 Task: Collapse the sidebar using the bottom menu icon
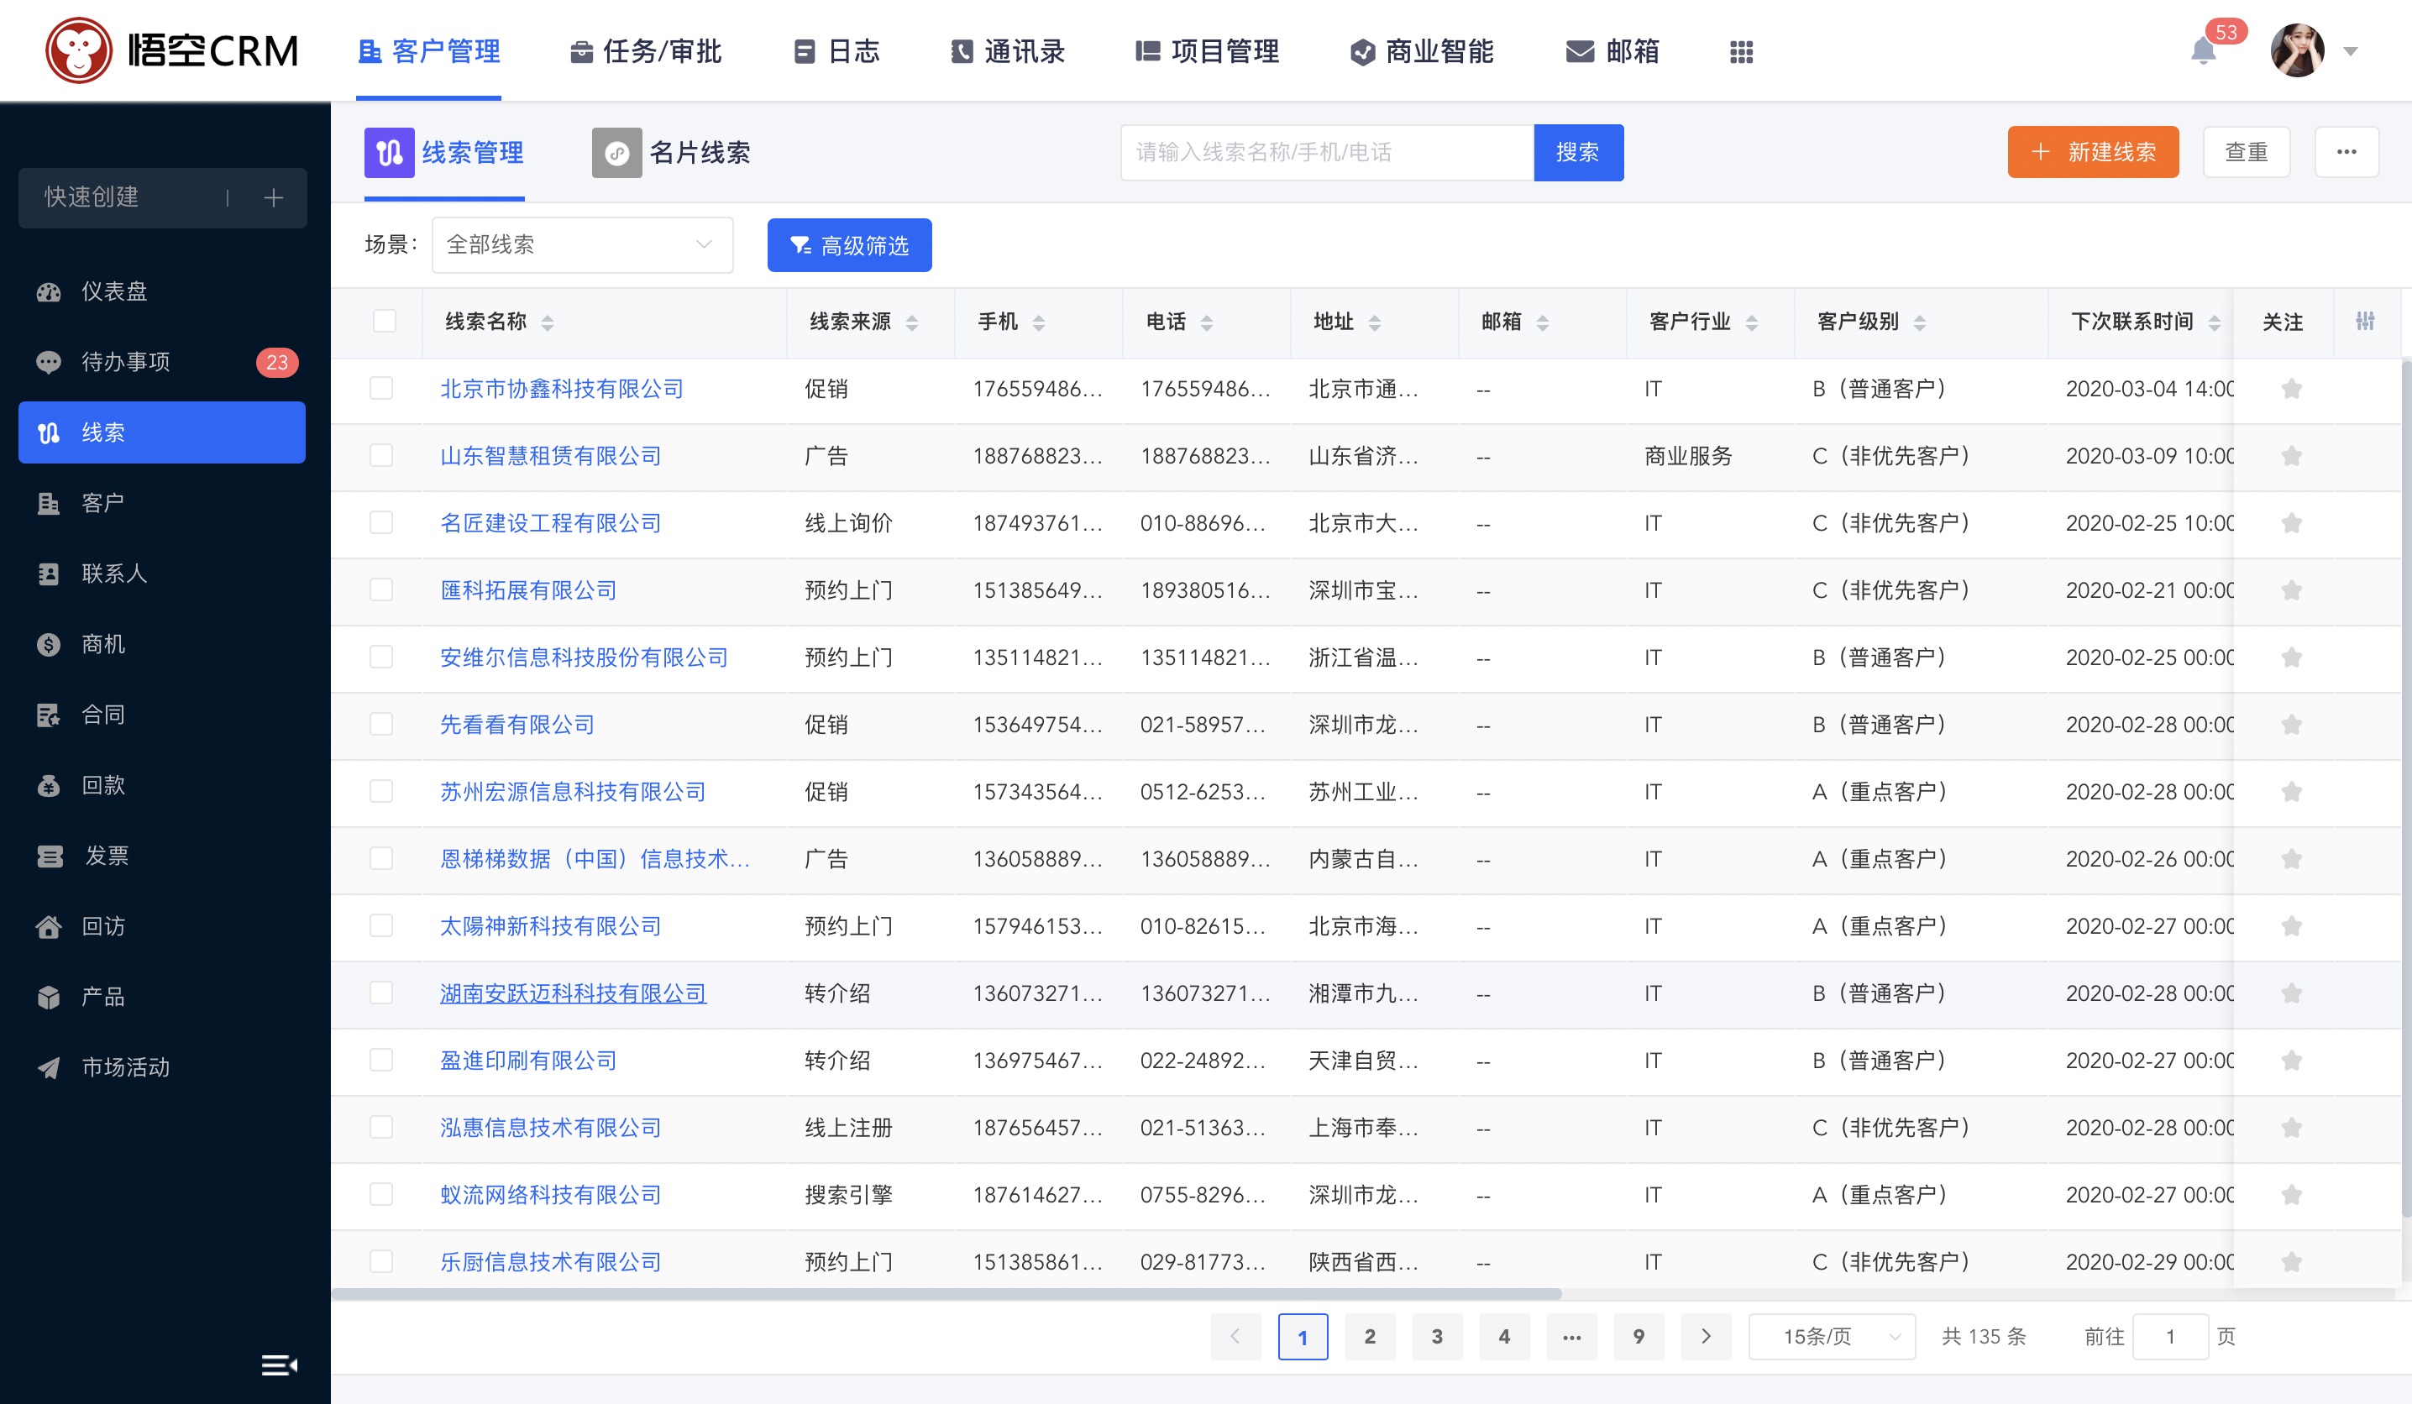[279, 1364]
